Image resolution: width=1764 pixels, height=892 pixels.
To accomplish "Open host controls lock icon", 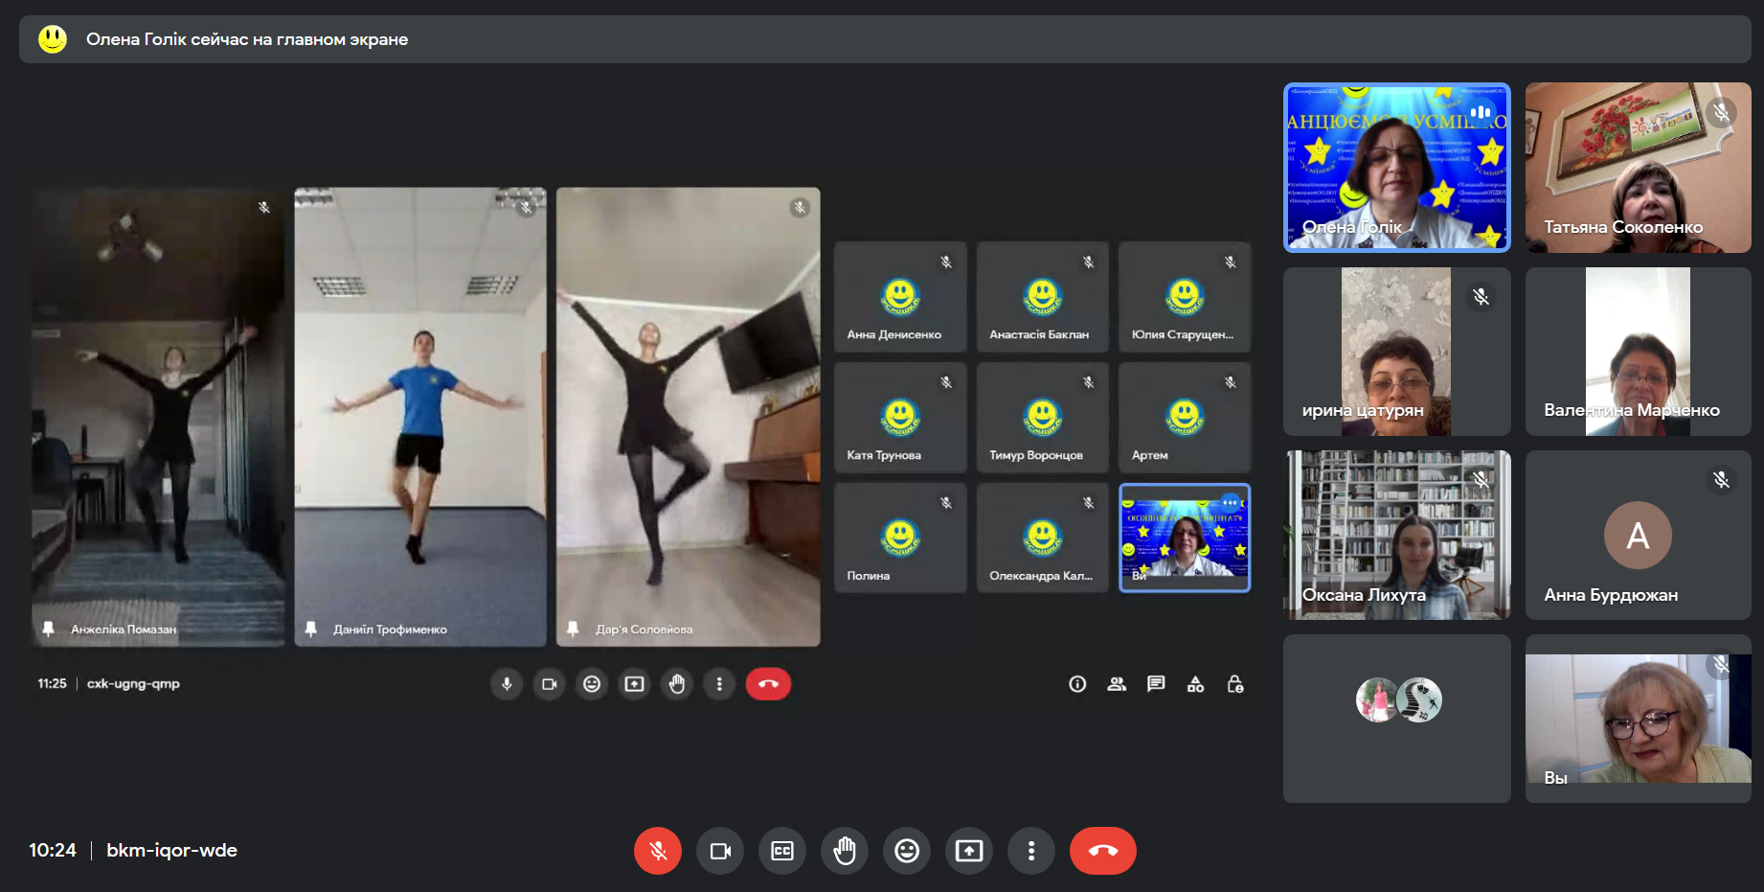I will pyautogui.click(x=1235, y=684).
